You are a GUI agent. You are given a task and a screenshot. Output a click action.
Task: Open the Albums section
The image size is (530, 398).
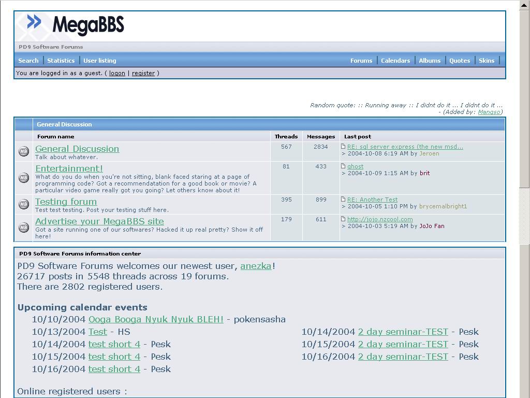(430, 61)
